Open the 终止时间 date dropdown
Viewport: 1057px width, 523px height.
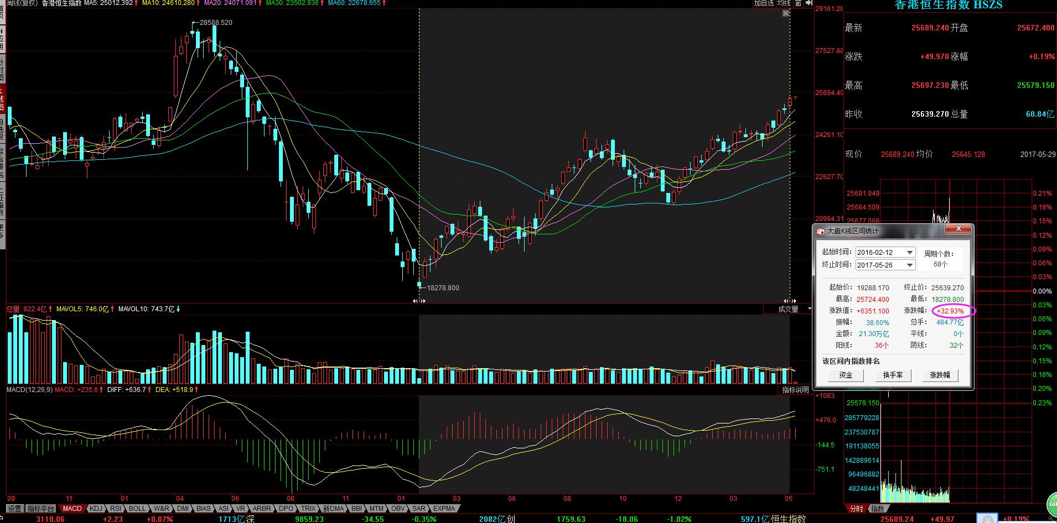tap(909, 265)
